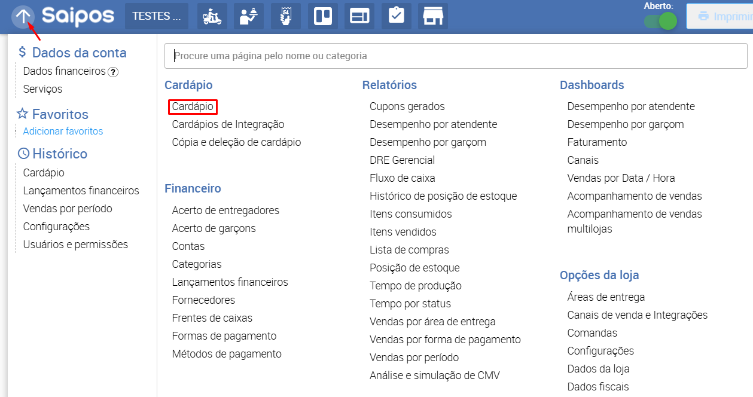Open Canais de venda e Integrações
The width and height of the screenshot is (753, 397).
[637, 315]
